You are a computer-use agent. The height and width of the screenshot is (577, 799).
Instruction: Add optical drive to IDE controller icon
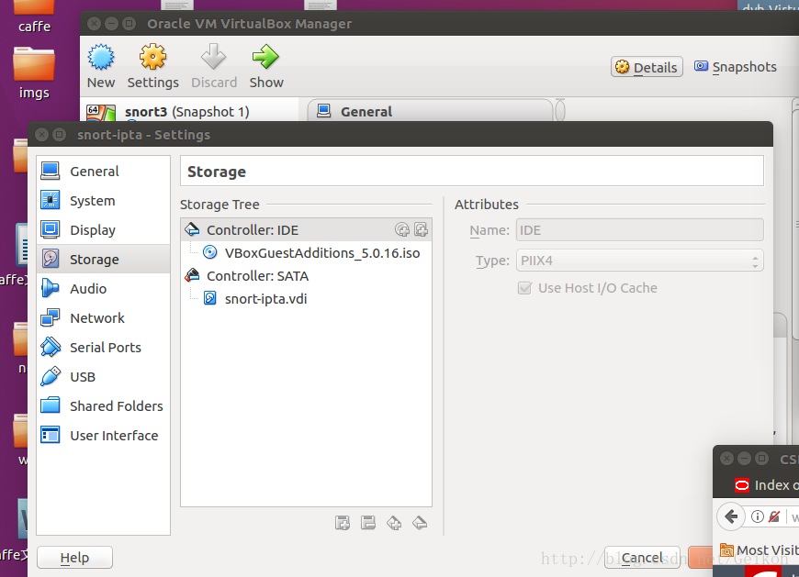point(402,230)
